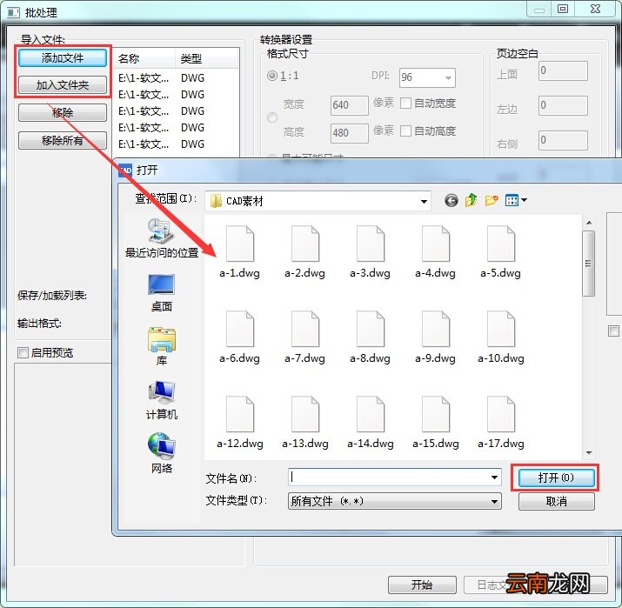
Task: Select file a-14.dwg
Action: click(370, 423)
